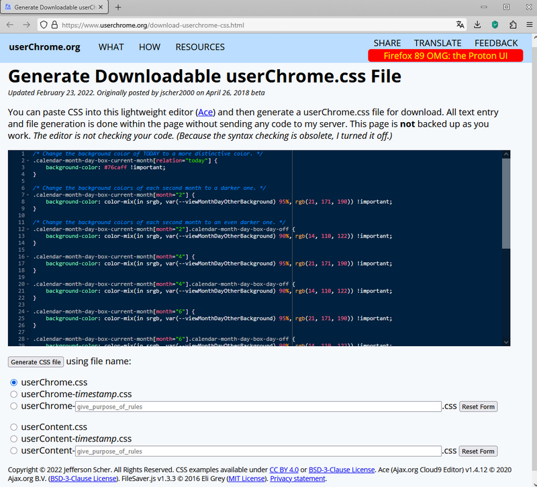Click the editor scrollbar up arrow
This screenshot has width=537, height=487.
pos(506,154)
